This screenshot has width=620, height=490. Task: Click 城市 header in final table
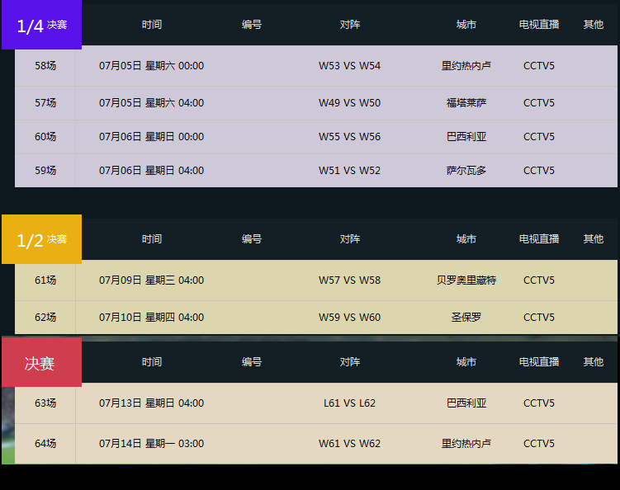coord(466,362)
